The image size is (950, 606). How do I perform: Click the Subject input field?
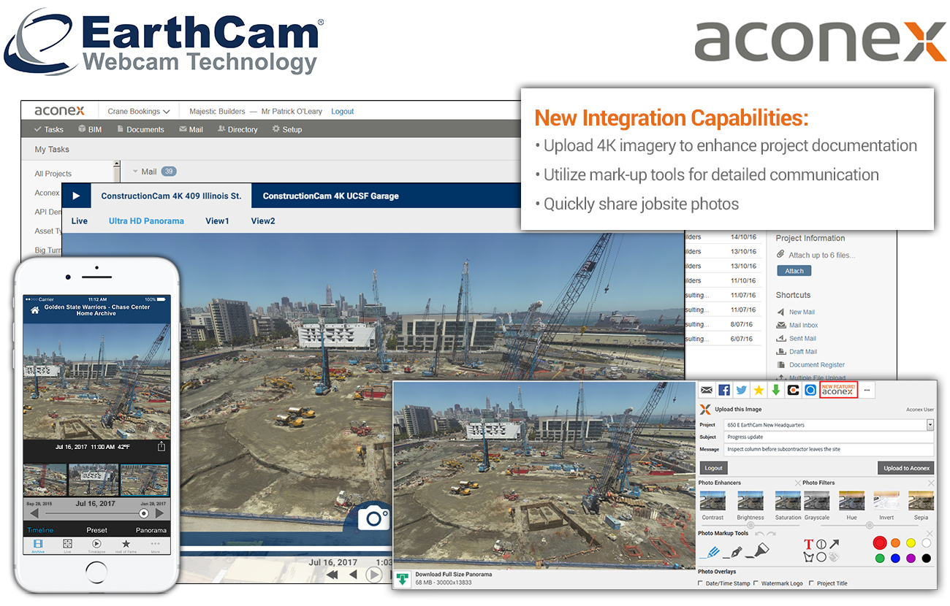point(829,437)
